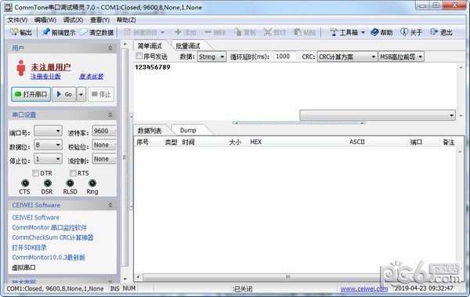Click the RLSD indicator light
This screenshot has width=470, height=297.
[x=70, y=183]
